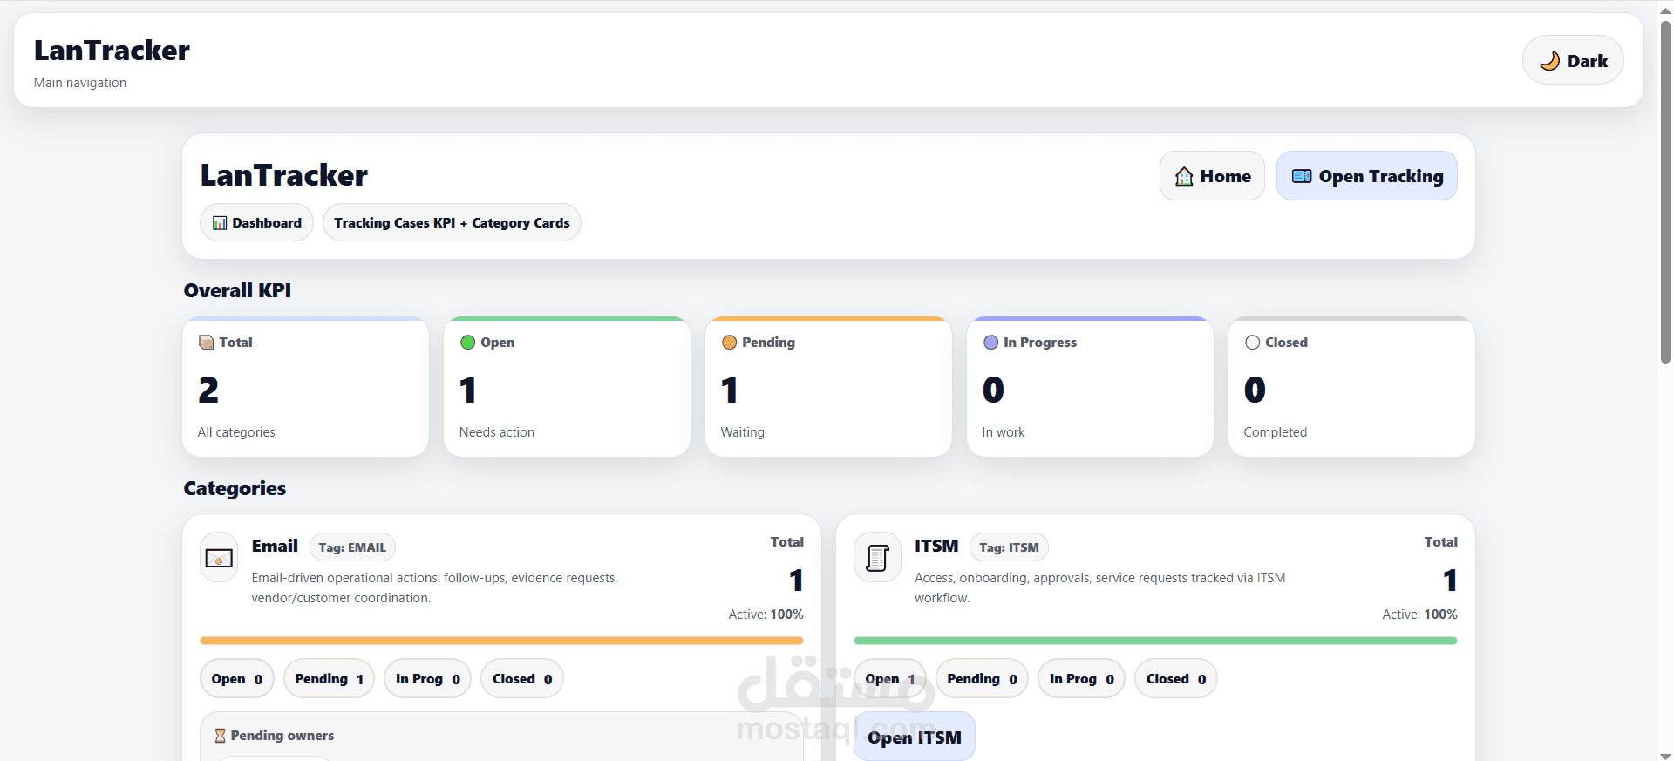Viewport: 1674px width, 761px height.
Task: Select the ITSM Closed chip
Action: [1176, 679]
